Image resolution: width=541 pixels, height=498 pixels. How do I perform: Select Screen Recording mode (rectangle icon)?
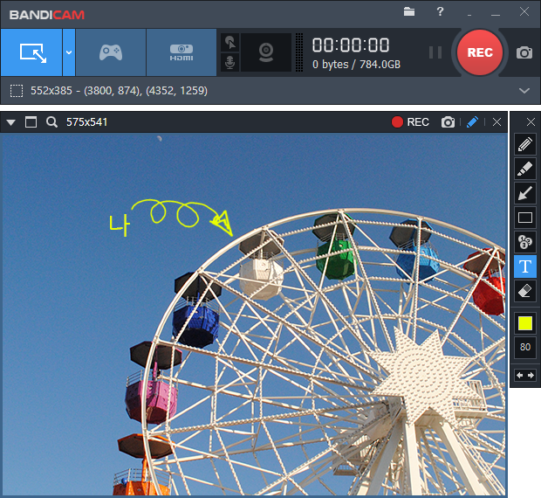pos(31,52)
